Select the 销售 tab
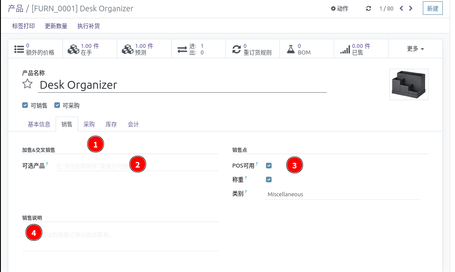The height and width of the screenshot is (272, 455). [x=67, y=124]
